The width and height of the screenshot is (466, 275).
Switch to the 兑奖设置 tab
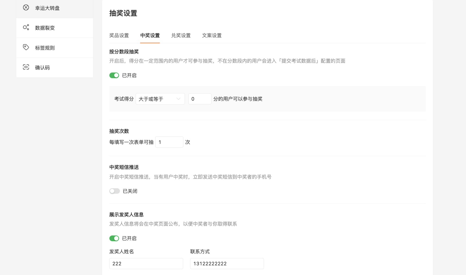pos(181,35)
